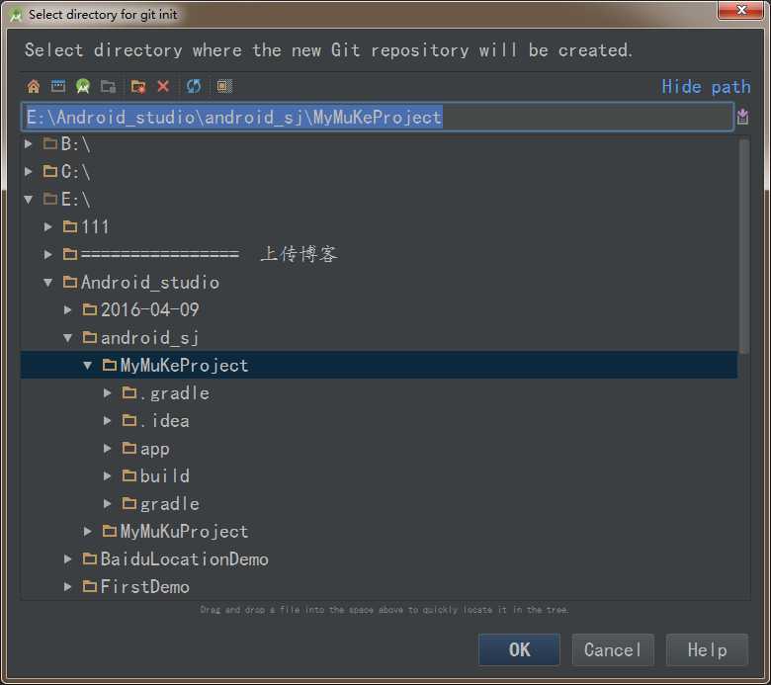Collapse the android_sj folder arrow
The image size is (771, 685).
pyautogui.click(x=68, y=338)
